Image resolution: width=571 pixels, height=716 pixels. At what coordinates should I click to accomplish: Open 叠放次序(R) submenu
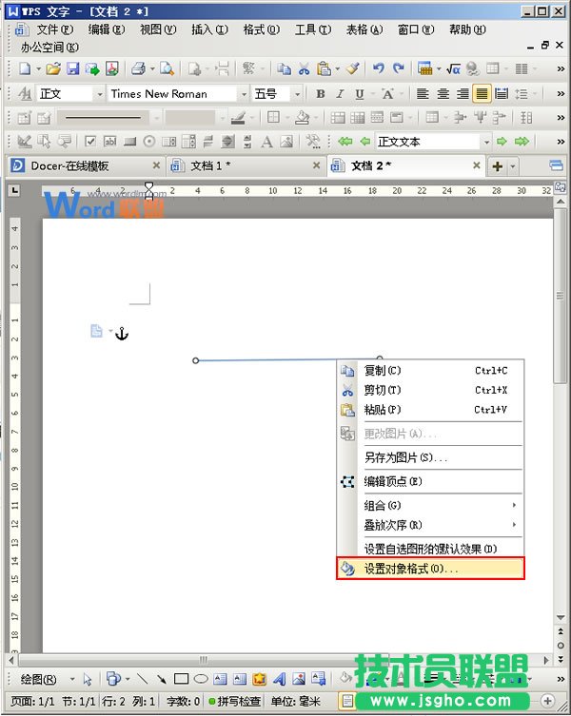click(x=430, y=525)
